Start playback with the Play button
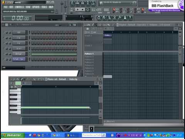 77,10
